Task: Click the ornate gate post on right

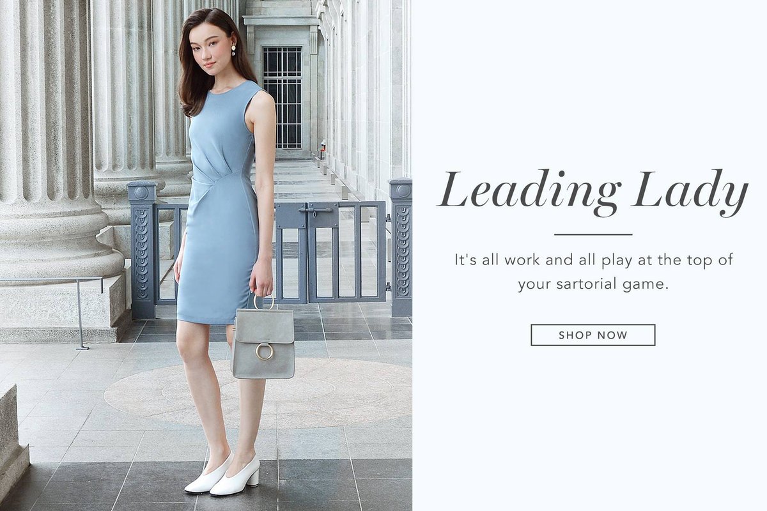Action: tap(401, 247)
